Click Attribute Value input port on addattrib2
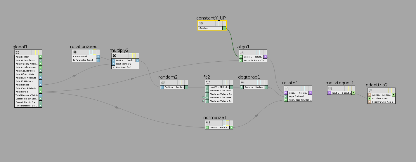The height and width of the screenshot is (162, 416). tap(369, 98)
